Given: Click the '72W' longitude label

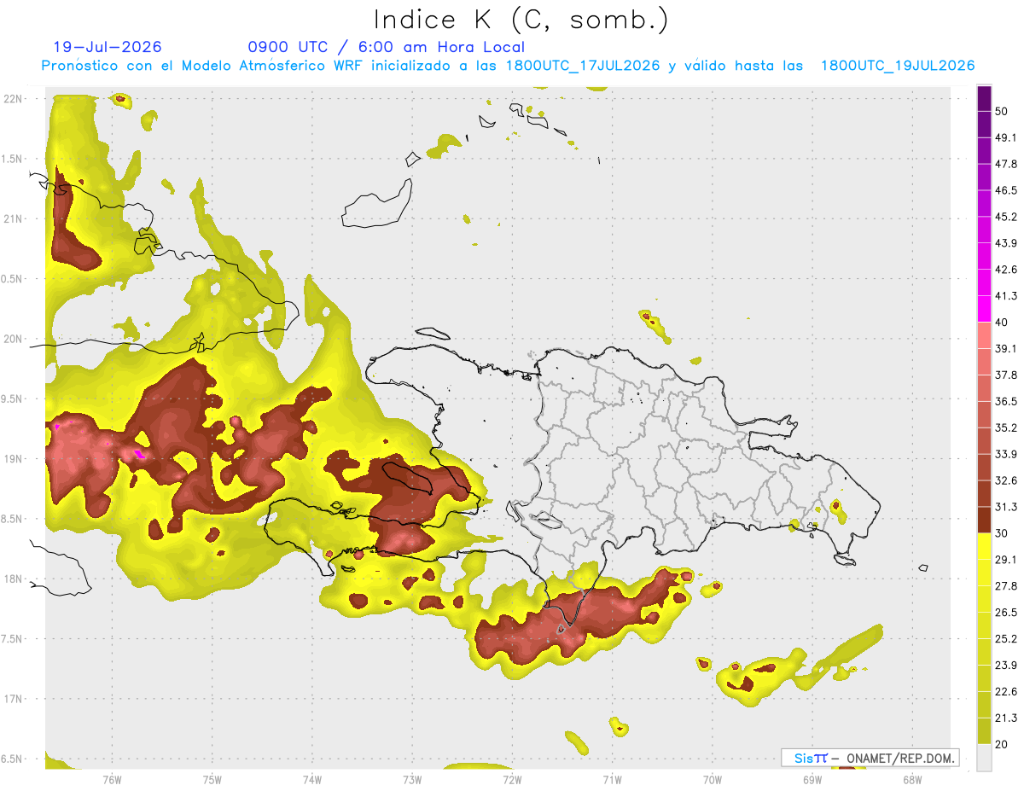Looking at the screenshot, I should point(512,779).
